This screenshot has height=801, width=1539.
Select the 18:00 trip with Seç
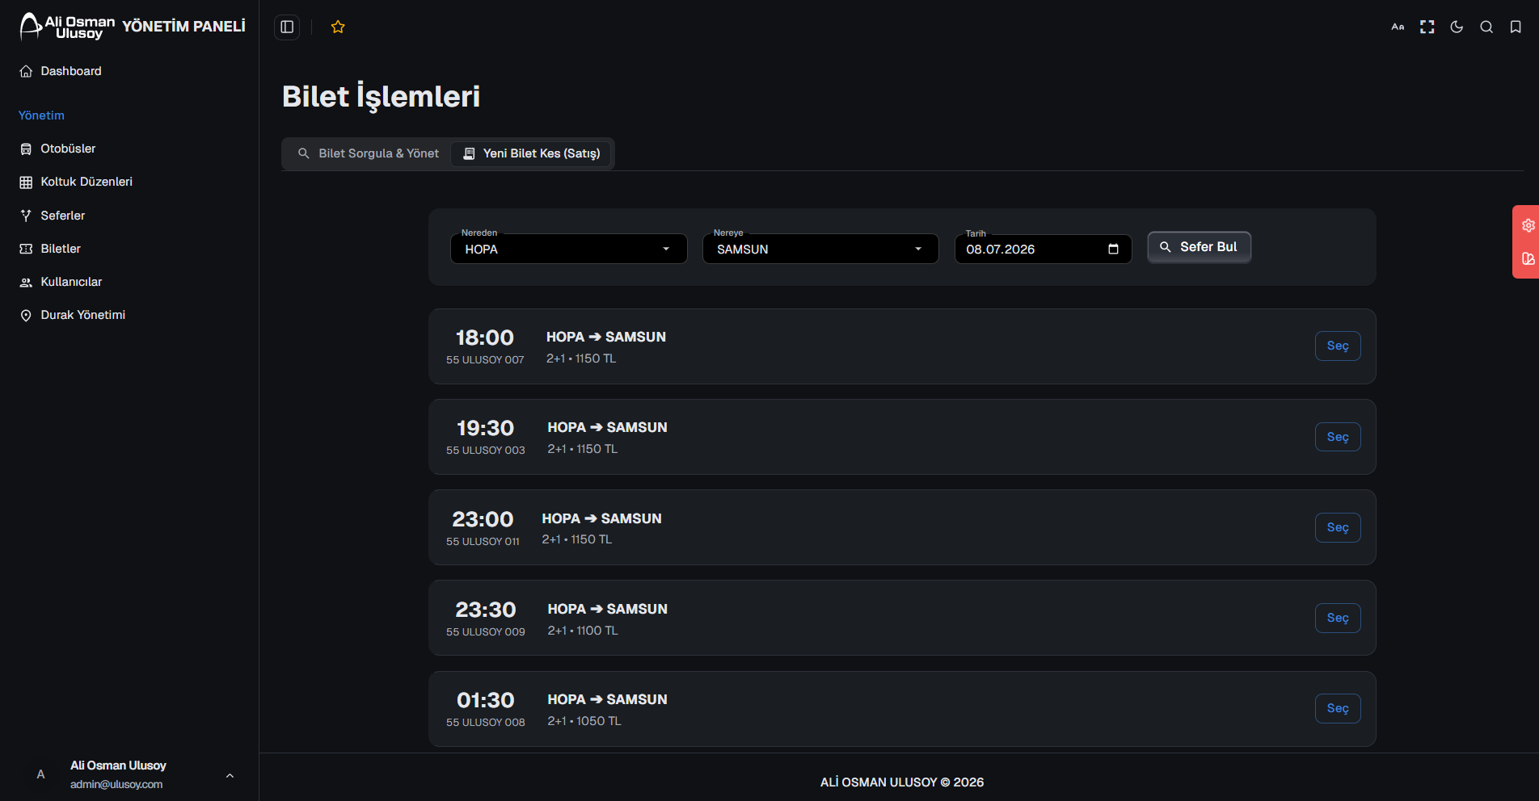tap(1338, 346)
